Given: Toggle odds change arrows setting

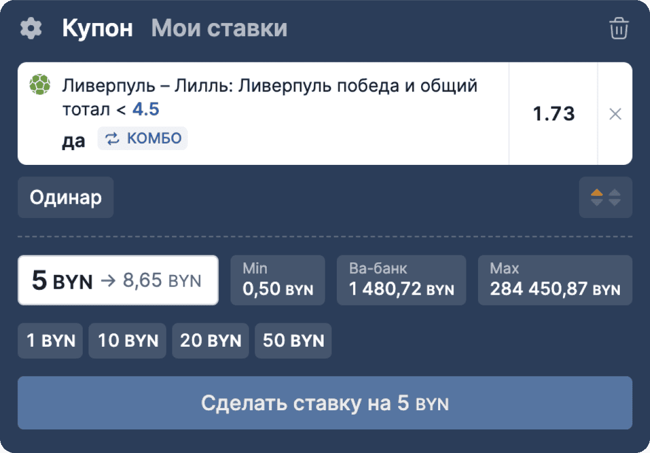Looking at the screenshot, I should 606,197.
